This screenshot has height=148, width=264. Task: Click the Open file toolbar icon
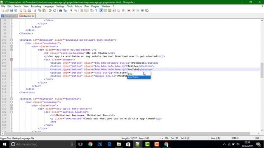click(7, 10)
